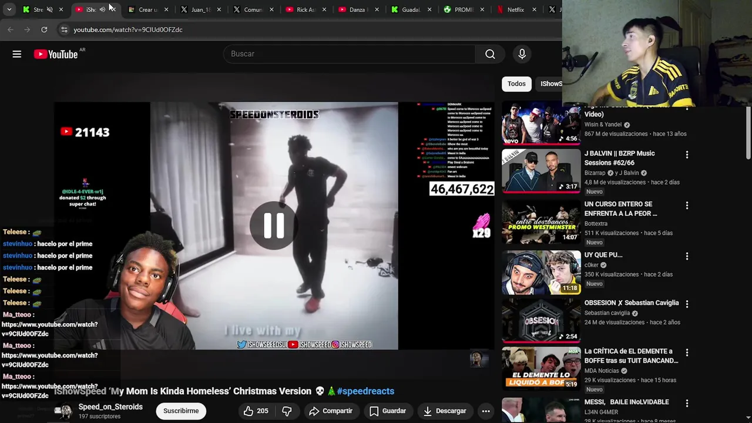This screenshot has height=423, width=752.
Task: Open the OBSESION video thumbnail
Action: click(x=541, y=320)
